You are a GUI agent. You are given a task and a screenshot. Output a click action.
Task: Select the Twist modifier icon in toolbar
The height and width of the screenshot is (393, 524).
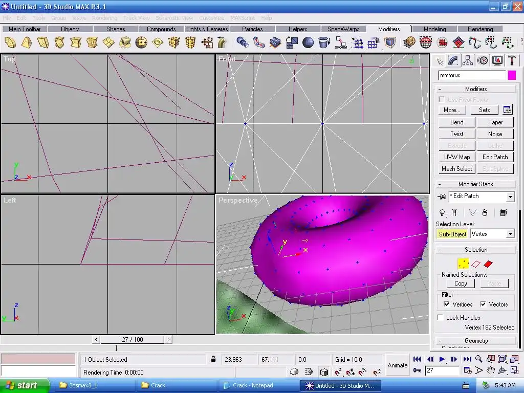59,42
